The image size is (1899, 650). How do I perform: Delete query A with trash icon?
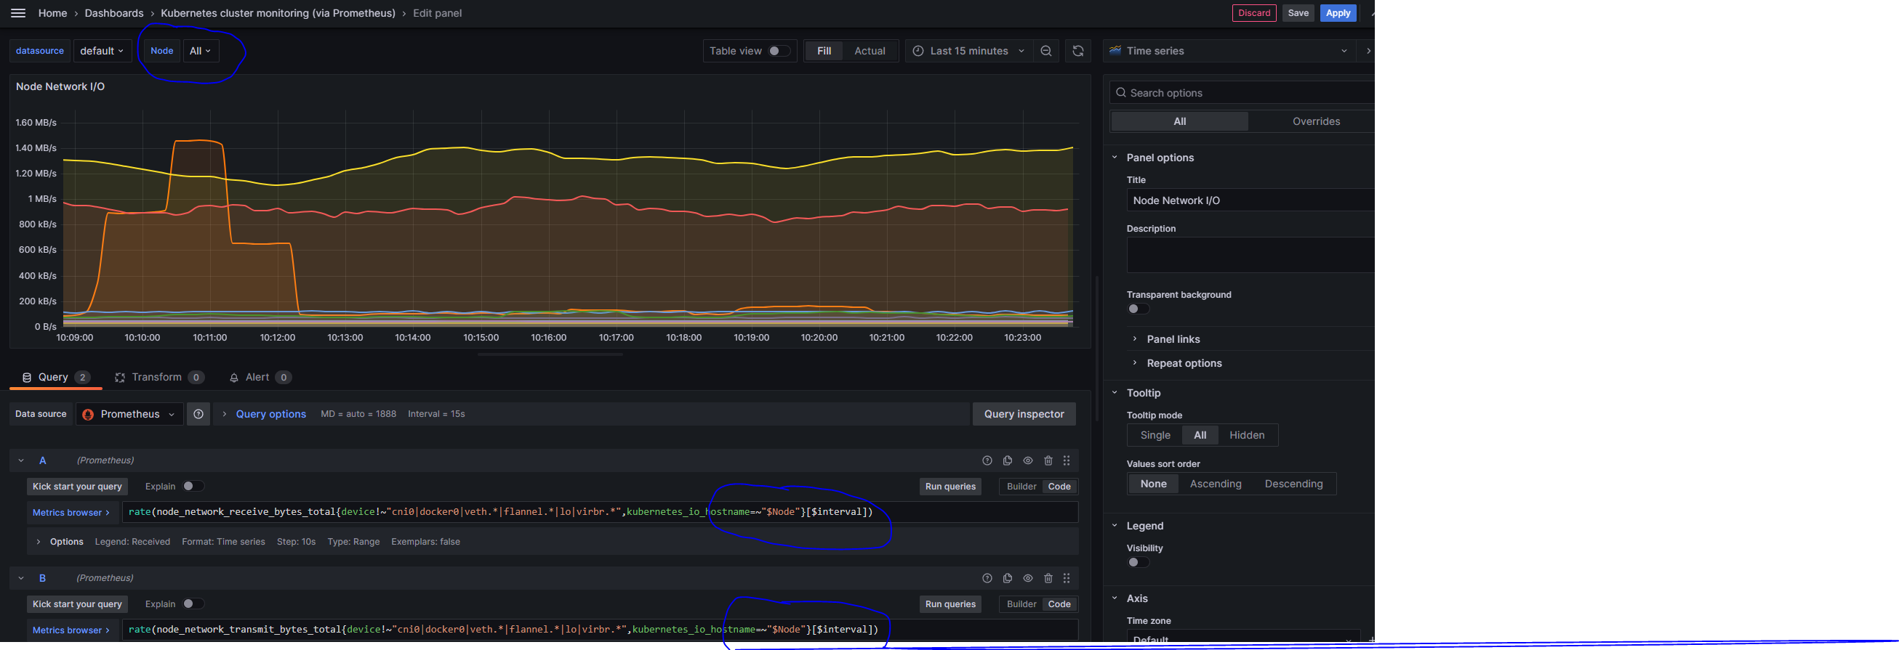(1048, 461)
